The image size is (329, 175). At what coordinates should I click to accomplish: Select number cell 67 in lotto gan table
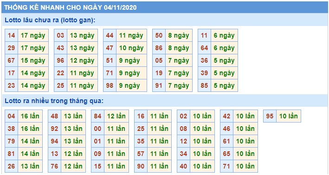coord(11,61)
